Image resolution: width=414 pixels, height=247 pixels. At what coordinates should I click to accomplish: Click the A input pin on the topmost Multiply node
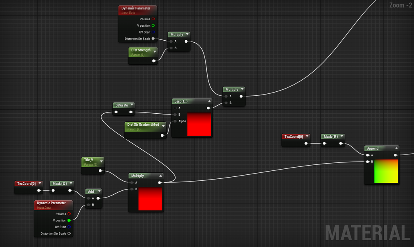(170, 41)
